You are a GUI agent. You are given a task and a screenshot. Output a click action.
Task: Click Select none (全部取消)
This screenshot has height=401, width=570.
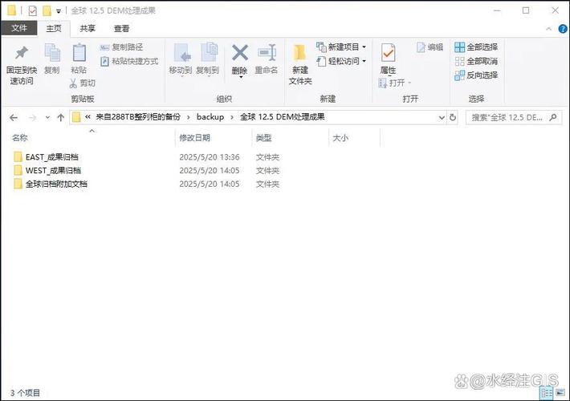pyautogui.click(x=476, y=61)
